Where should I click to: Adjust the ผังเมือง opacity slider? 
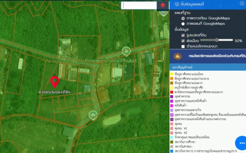pos(216,40)
